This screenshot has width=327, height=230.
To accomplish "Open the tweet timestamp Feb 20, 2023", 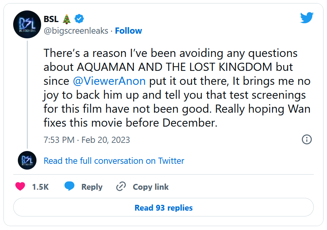I will point(87,140).
